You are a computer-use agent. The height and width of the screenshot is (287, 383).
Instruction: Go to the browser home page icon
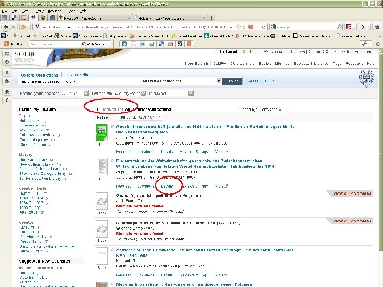point(377,27)
